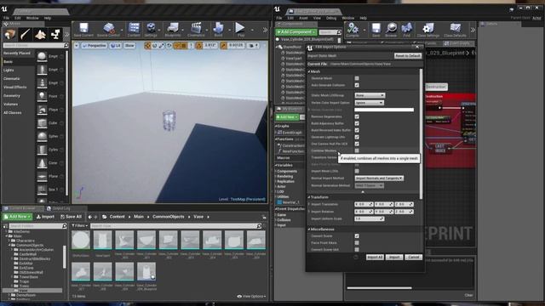Viewport: 545px width, 306px height.
Task: Save the blueprint in blueprint editor
Action: coord(376,30)
